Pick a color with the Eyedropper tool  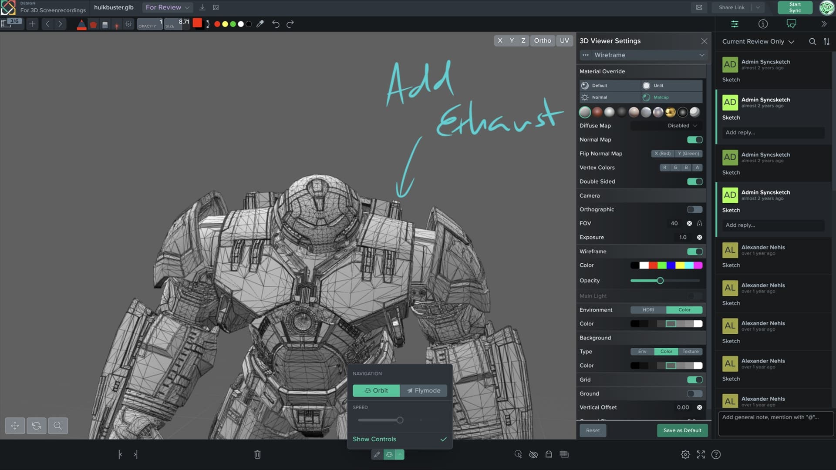point(260,24)
